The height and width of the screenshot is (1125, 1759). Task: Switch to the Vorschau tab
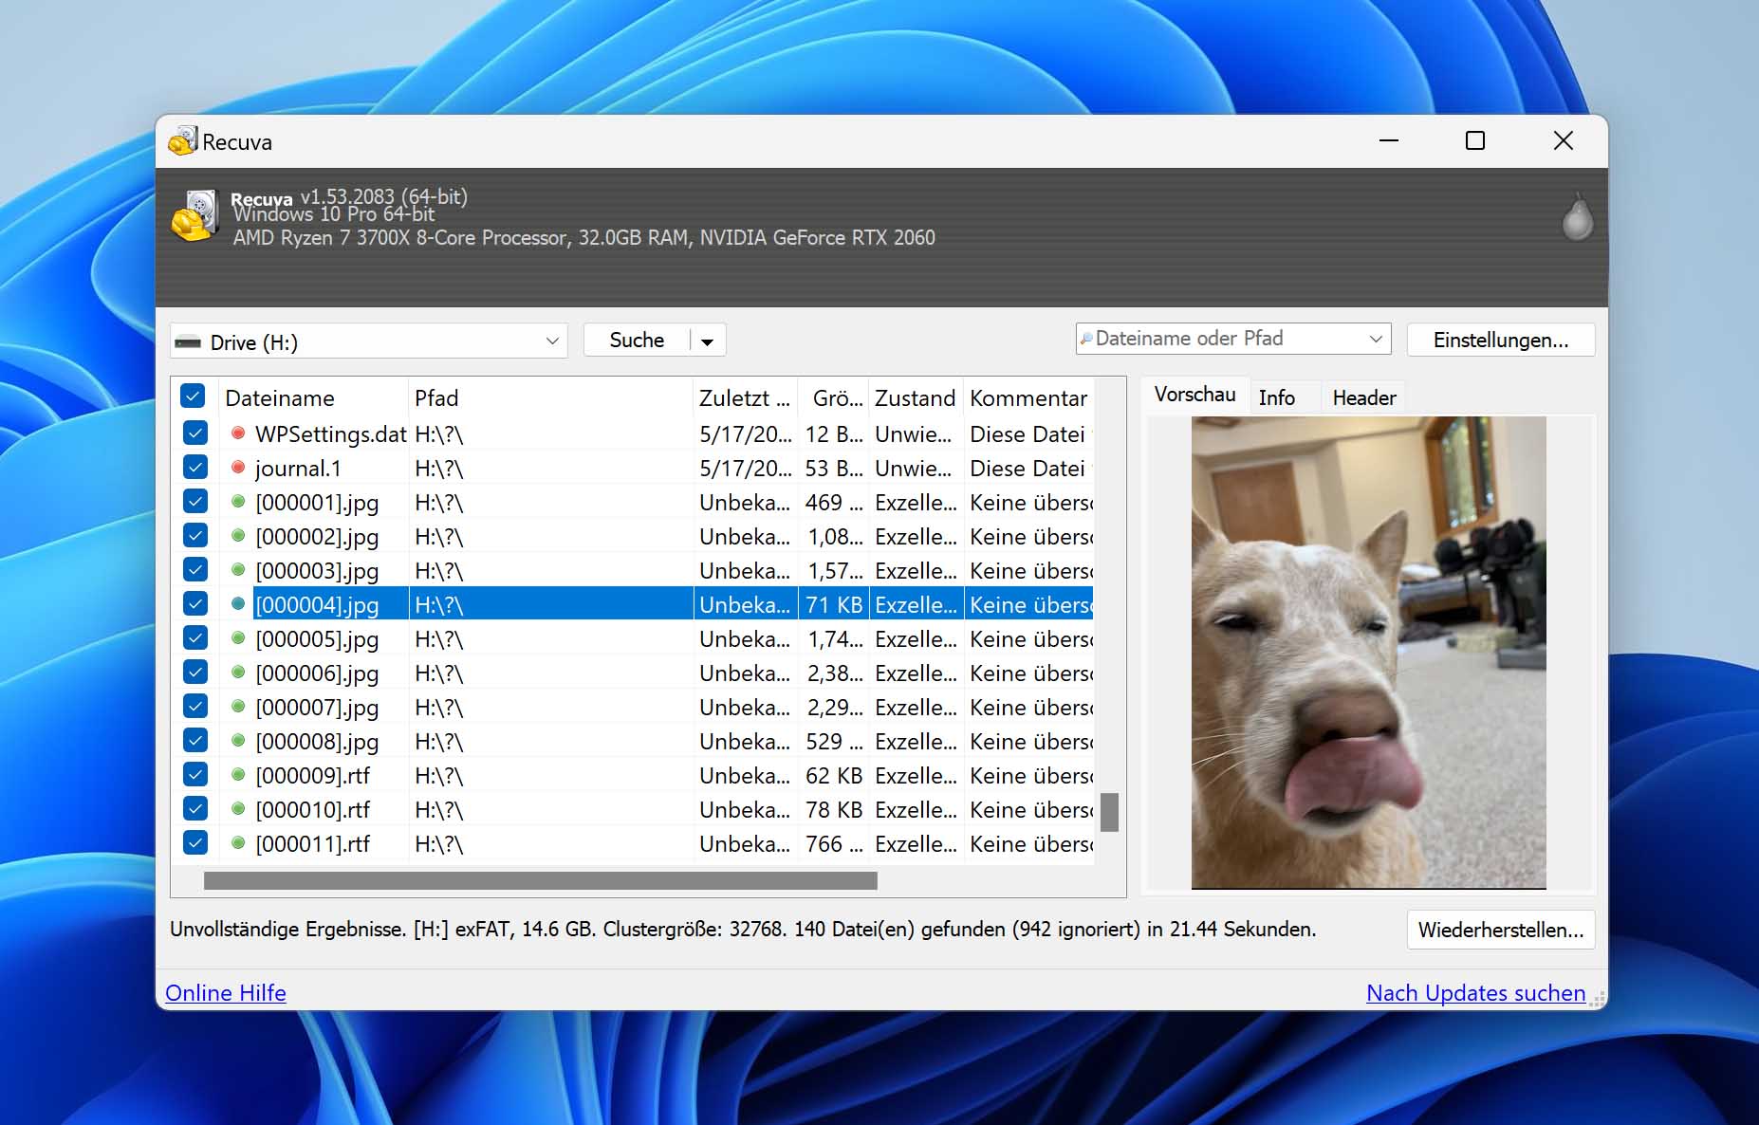coord(1194,395)
